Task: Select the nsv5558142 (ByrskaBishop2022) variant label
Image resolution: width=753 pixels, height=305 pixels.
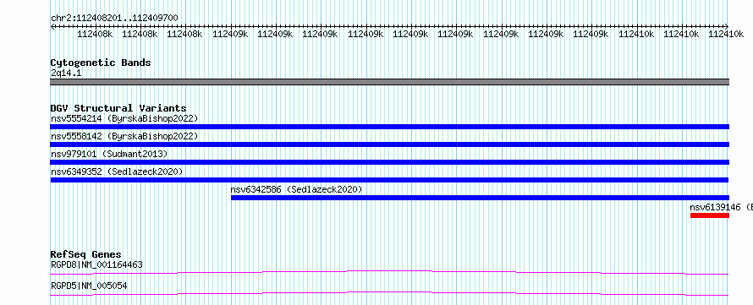Action: 124,136
